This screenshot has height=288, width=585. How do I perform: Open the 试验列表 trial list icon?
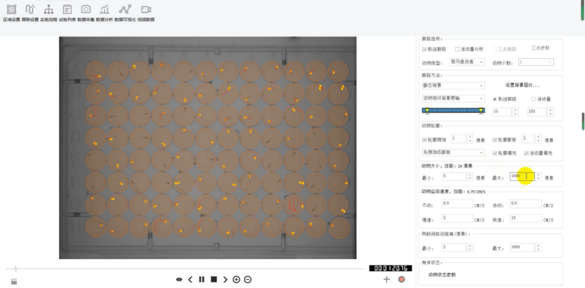[x=67, y=9]
